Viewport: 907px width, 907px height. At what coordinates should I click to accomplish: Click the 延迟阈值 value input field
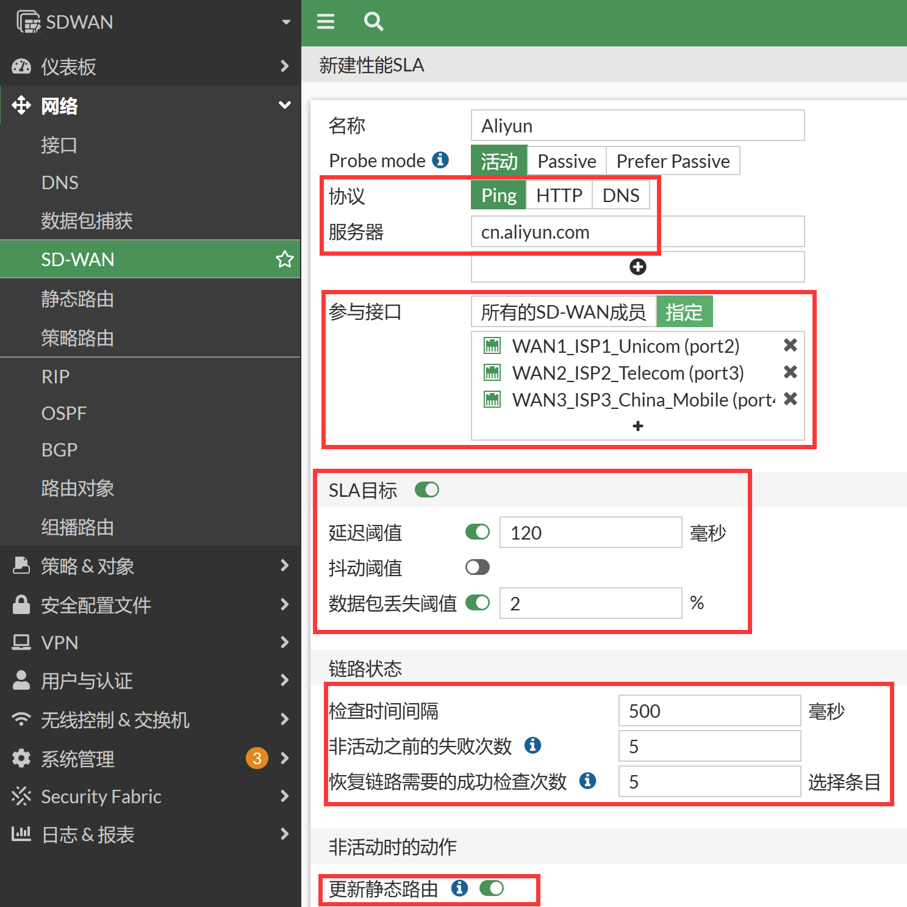590,532
